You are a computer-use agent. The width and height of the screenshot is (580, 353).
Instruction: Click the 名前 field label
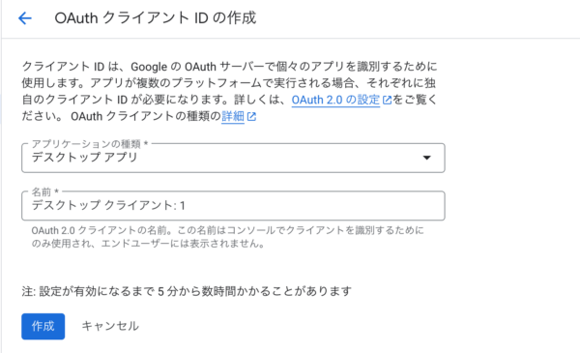click(45, 191)
